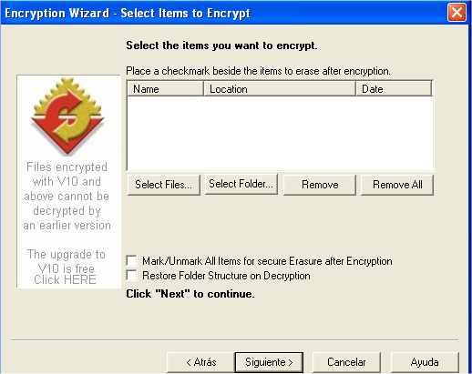Image resolution: width=472 pixels, height=374 pixels.
Task: Click the Remove button
Action: 320,185
